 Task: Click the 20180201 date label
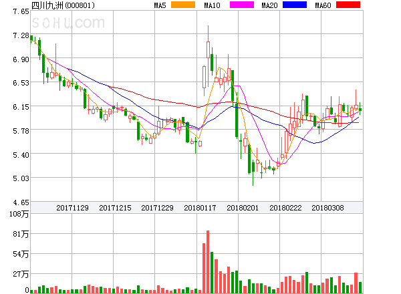click(243, 208)
